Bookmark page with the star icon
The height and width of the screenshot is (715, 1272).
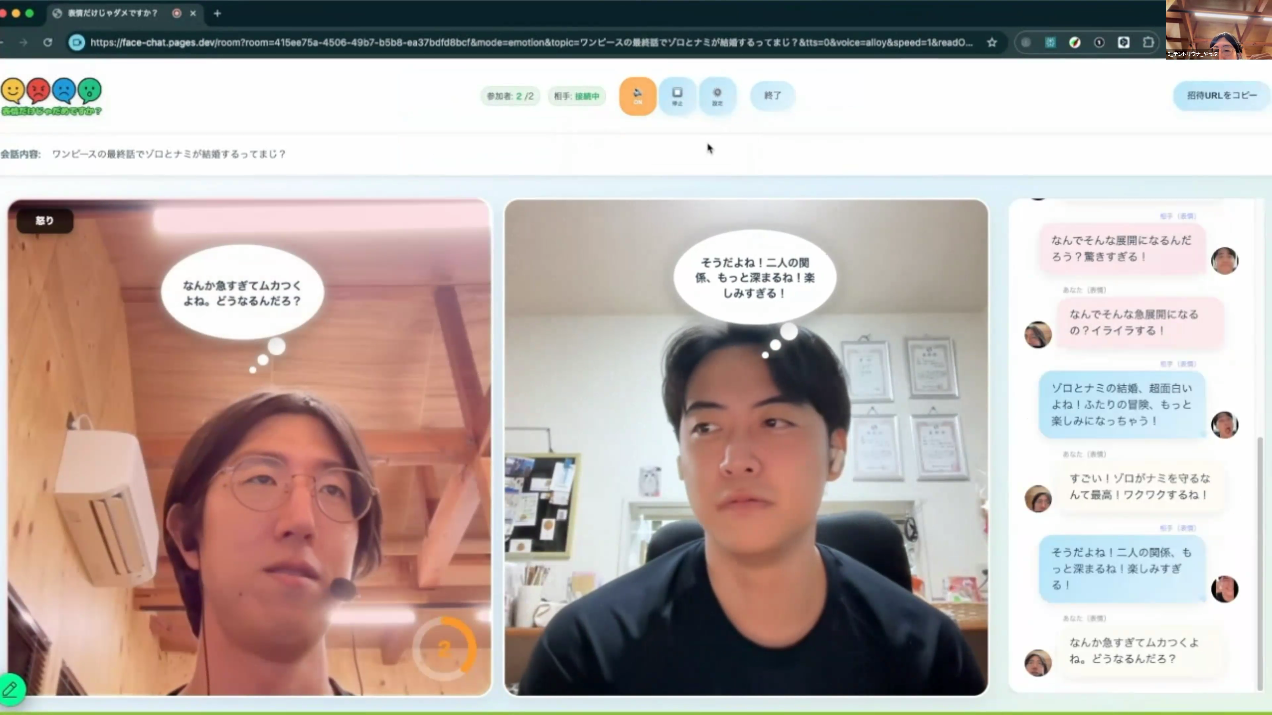pyautogui.click(x=991, y=42)
